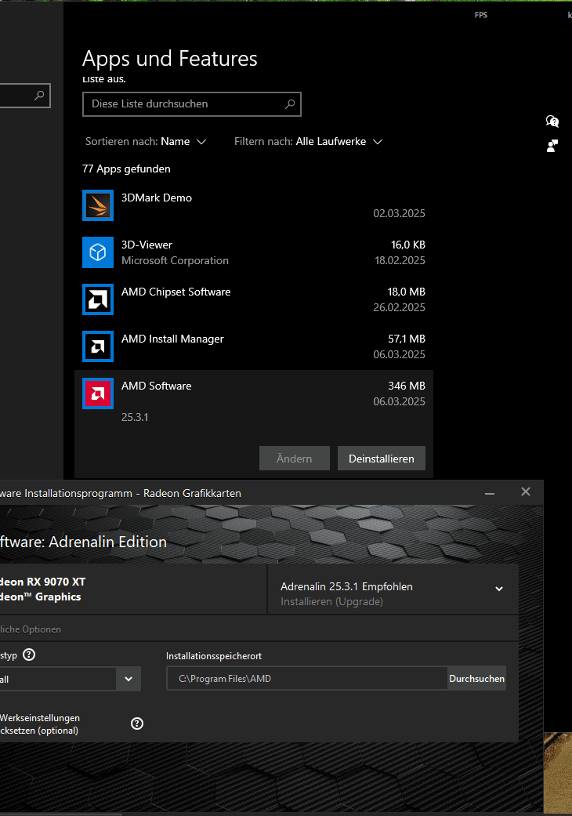Click the date 18.02.2025
The image size is (572, 816).
pos(400,260)
